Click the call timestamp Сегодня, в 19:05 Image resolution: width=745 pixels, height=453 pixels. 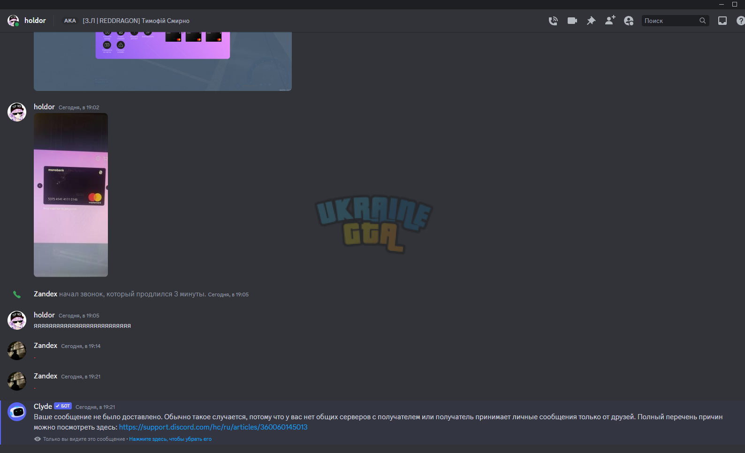[x=228, y=294]
